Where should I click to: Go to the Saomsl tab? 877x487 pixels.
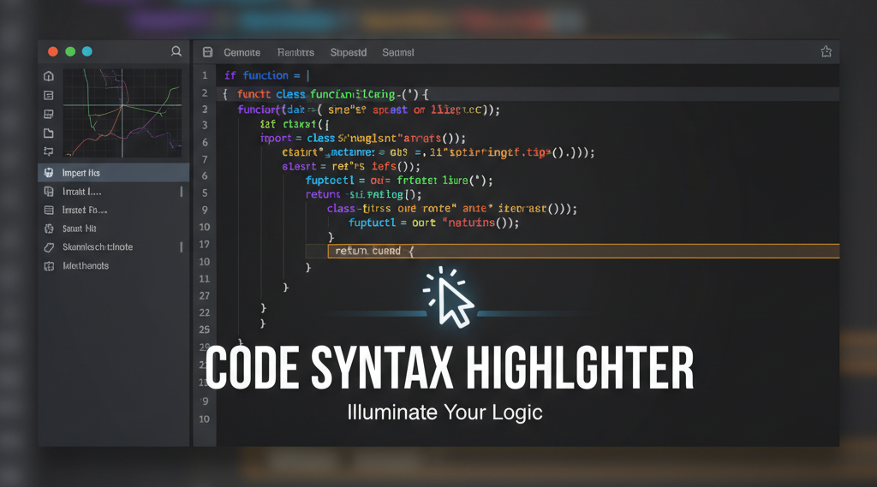pyautogui.click(x=398, y=52)
